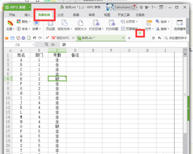Click the 页边距 margins icon

pos(51,23)
